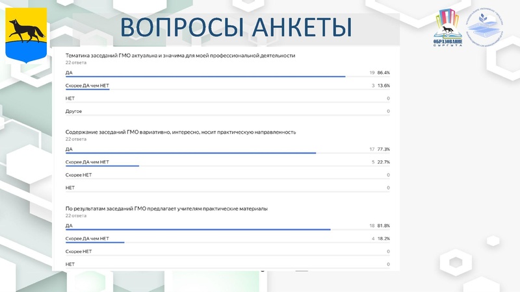
Task: Click the Surgut fox coat of arms
Action: 26,35
